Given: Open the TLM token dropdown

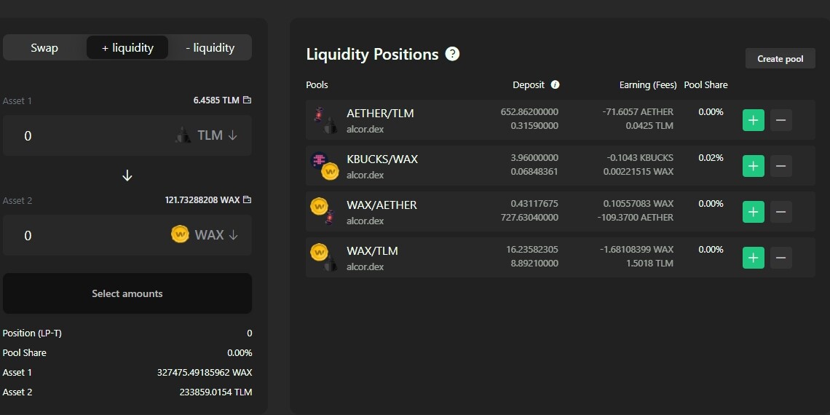Looking at the screenshot, I should point(207,135).
